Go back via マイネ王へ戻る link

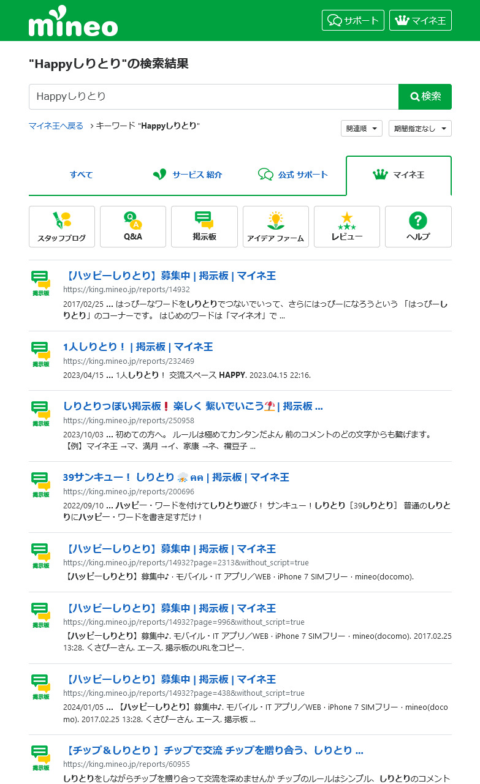point(56,126)
